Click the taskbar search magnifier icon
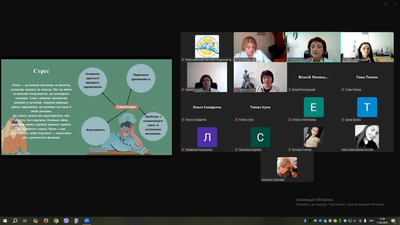Image resolution: width=400 pixels, height=225 pixels. click(15, 221)
